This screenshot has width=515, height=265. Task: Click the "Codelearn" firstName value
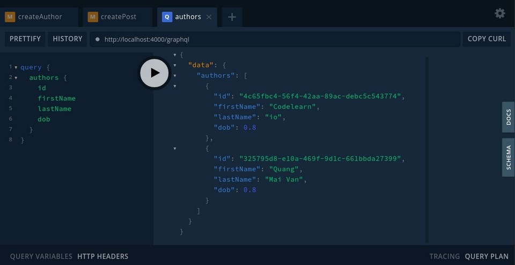pos(292,107)
